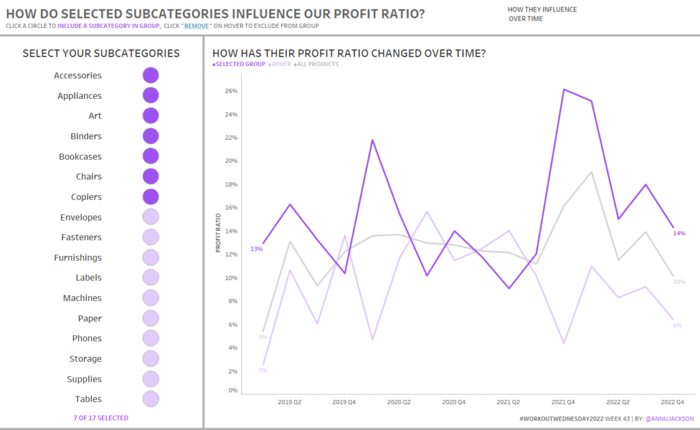Image resolution: width=700 pixels, height=430 pixels.
Task: Click the Chairs purple circle
Action: (x=150, y=177)
